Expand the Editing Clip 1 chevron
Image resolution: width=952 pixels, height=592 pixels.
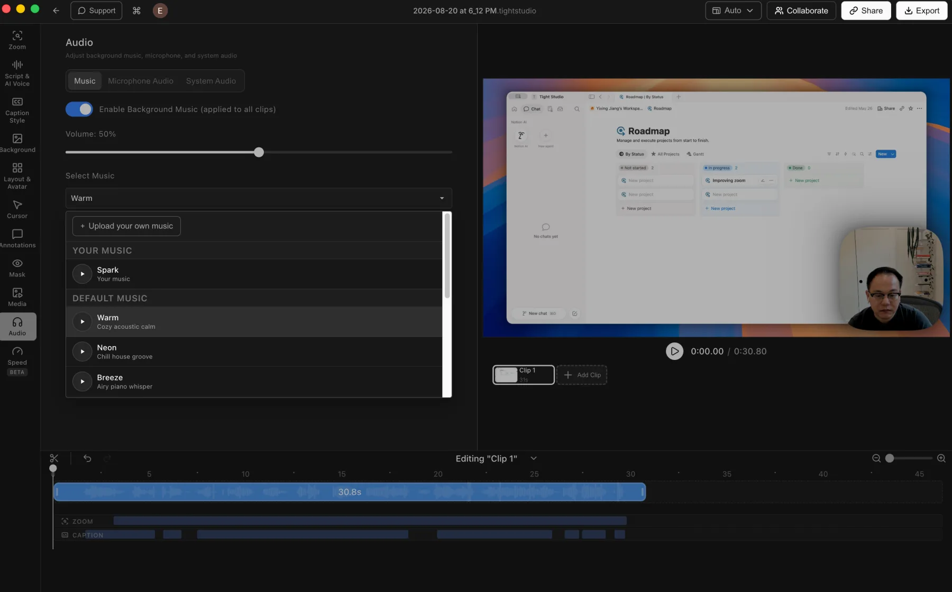(534, 458)
